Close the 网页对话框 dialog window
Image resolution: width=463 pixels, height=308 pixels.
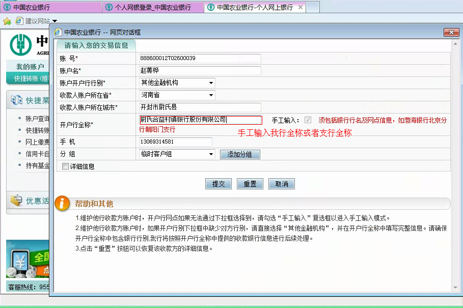pyautogui.click(x=451, y=32)
